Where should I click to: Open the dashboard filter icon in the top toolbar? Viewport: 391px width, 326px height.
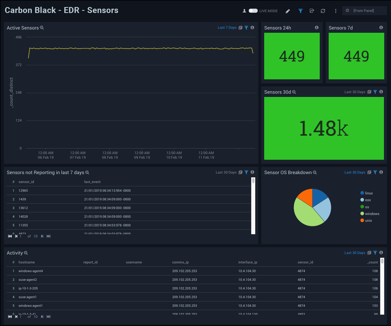click(x=300, y=11)
